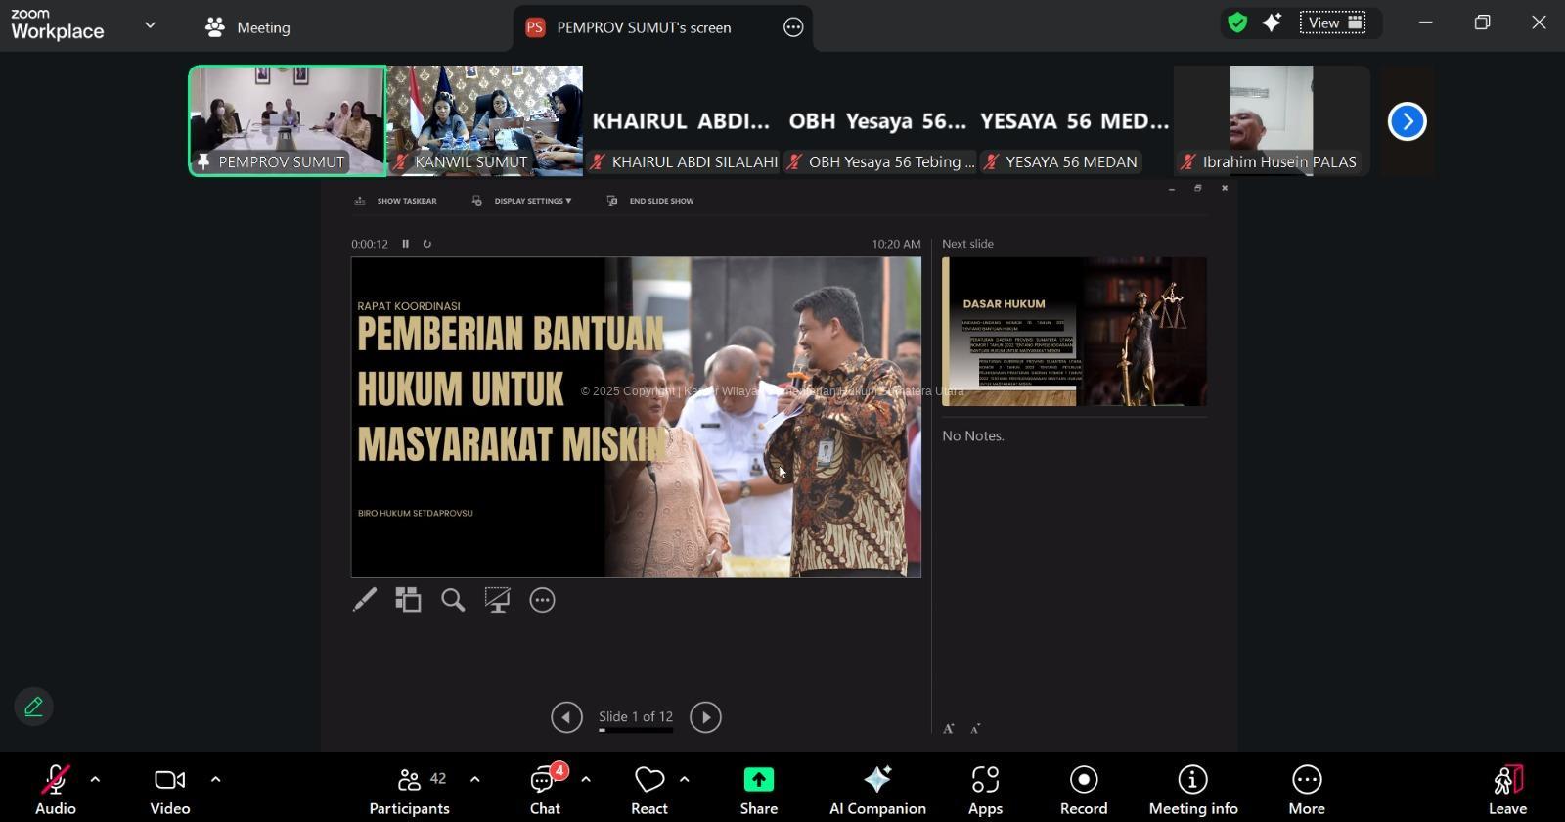Viewport: 1565px width, 822px height.
Task: Open the Apps panel
Action: click(985, 791)
